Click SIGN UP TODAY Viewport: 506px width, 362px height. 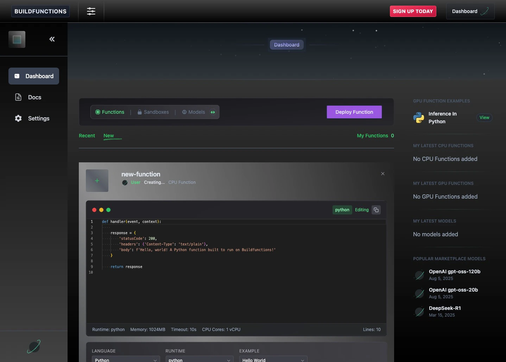413,11
